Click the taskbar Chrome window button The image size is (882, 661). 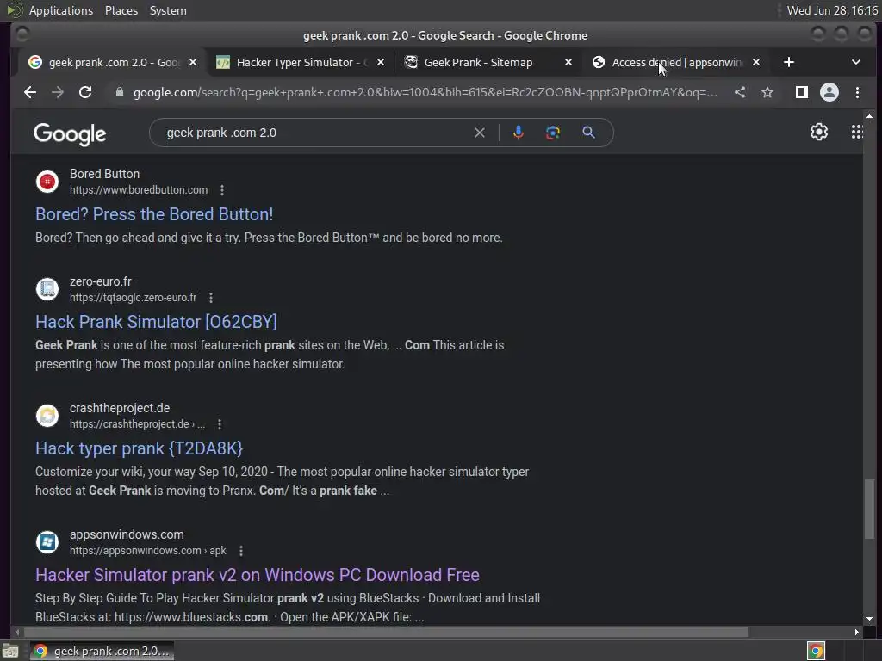[x=102, y=651]
